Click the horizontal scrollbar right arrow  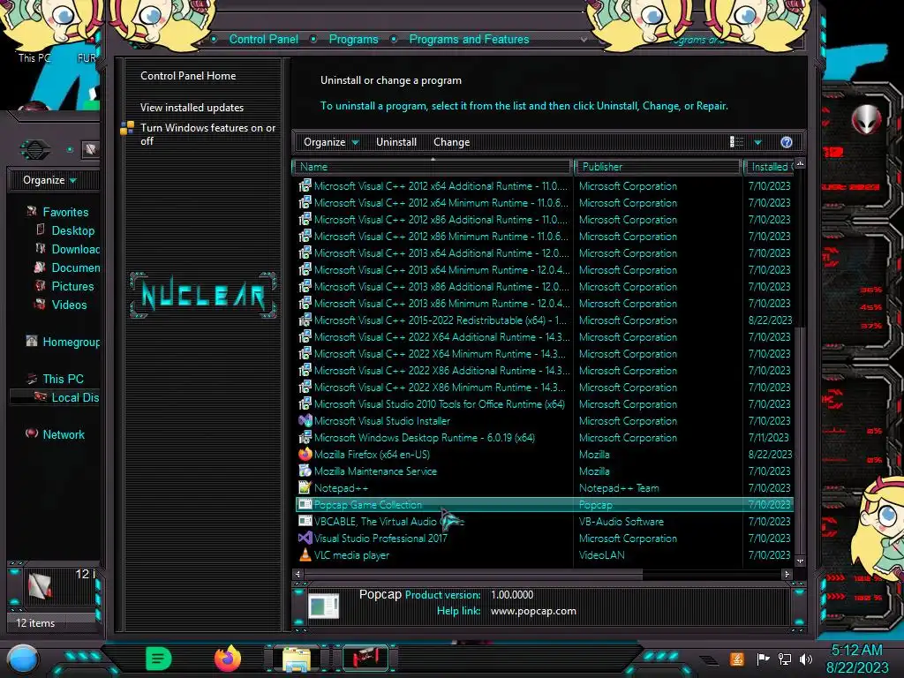787,574
